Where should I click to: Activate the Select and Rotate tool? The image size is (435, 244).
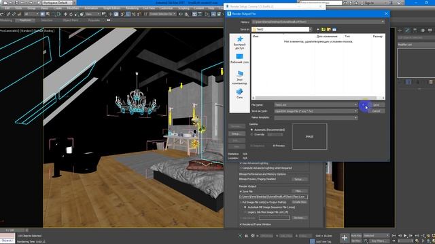[x=71, y=14]
